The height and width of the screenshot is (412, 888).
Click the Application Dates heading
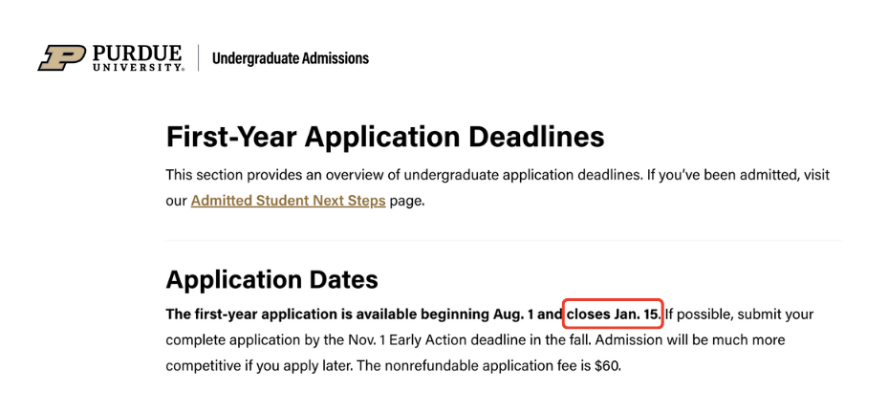pyautogui.click(x=271, y=279)
